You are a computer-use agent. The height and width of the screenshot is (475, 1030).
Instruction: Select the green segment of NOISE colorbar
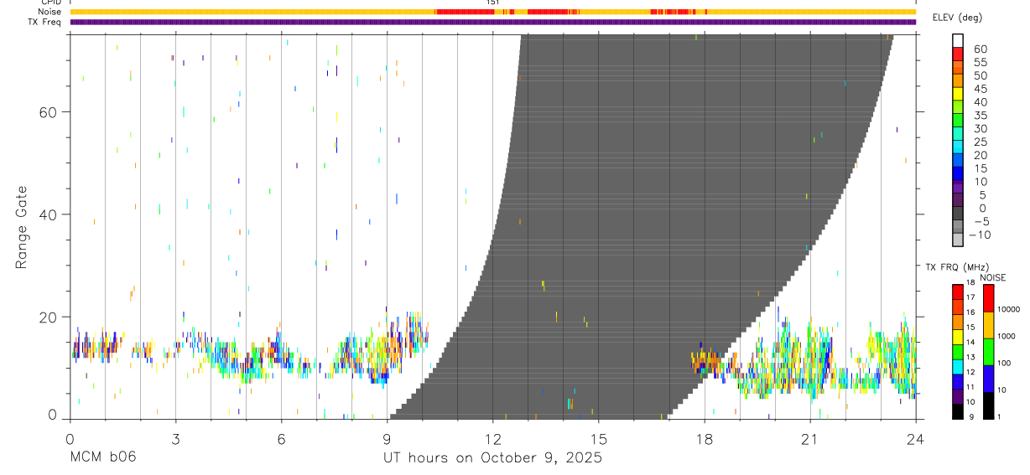pos(988,352)
